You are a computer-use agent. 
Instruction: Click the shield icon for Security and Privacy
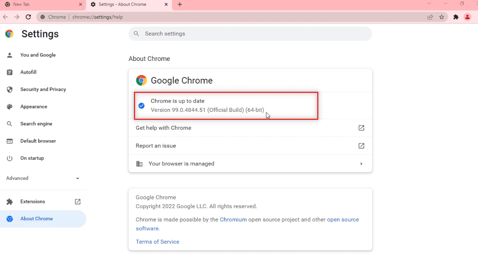point(10,89)
